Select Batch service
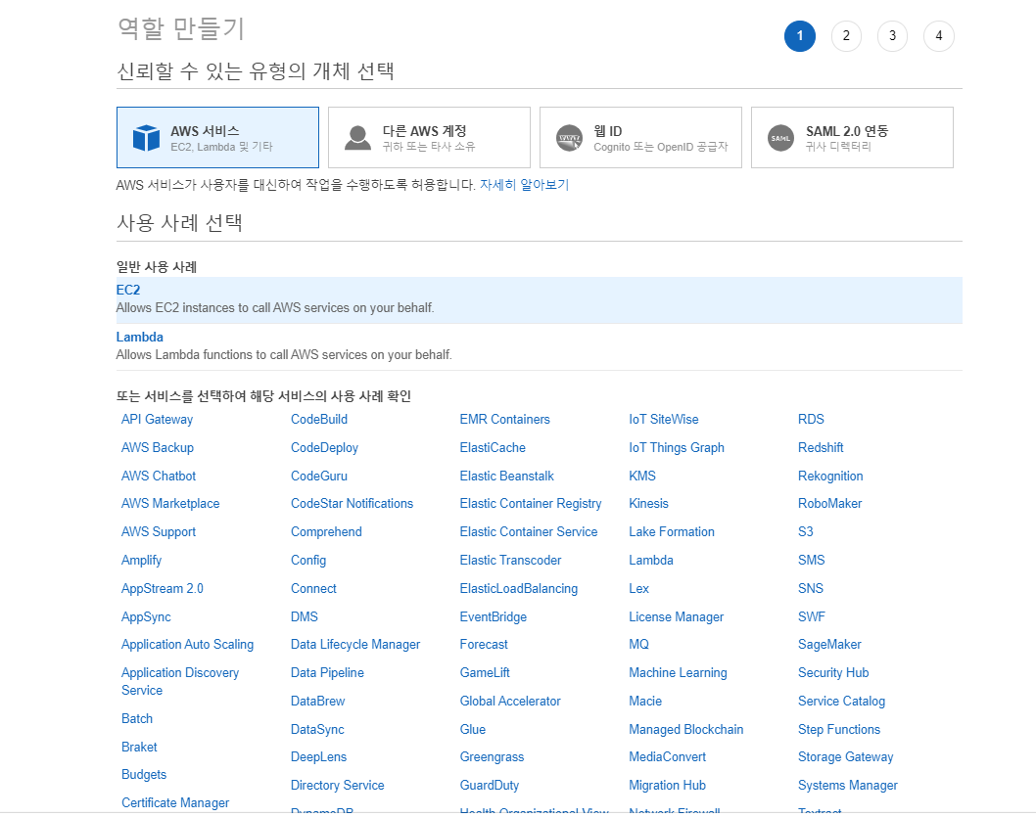The height and width of the screenshot is (818, 1036). (137, 718)
